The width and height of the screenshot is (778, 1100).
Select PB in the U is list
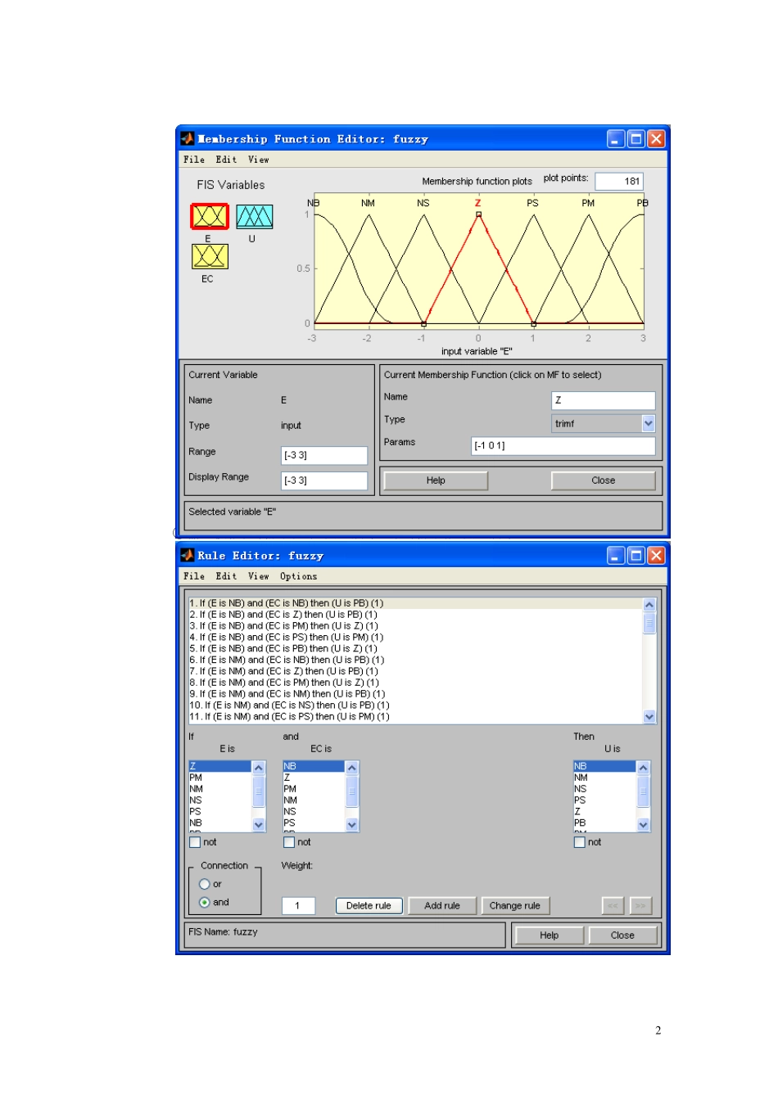(605, 823)
